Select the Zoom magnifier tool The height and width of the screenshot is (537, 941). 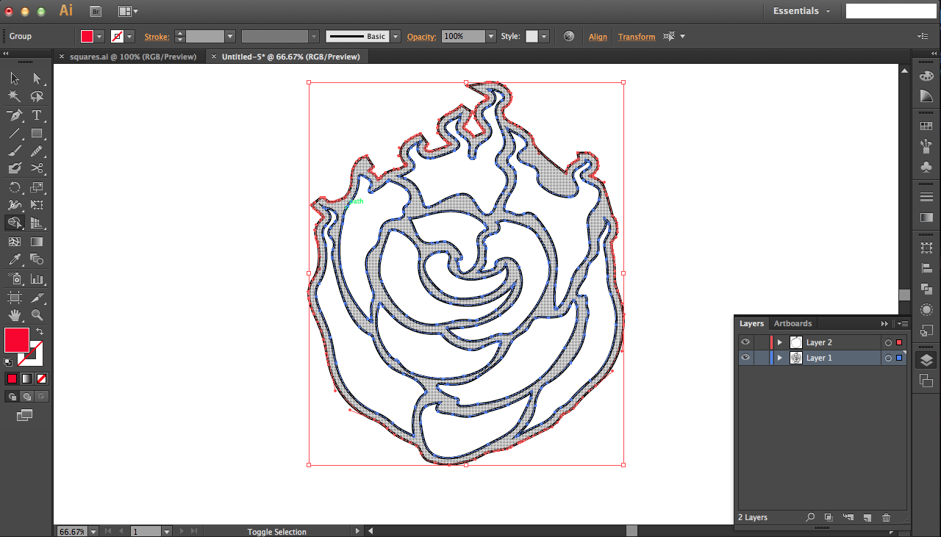37,315
